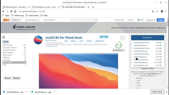Expand the supporters banner arrow

[166, 28]
